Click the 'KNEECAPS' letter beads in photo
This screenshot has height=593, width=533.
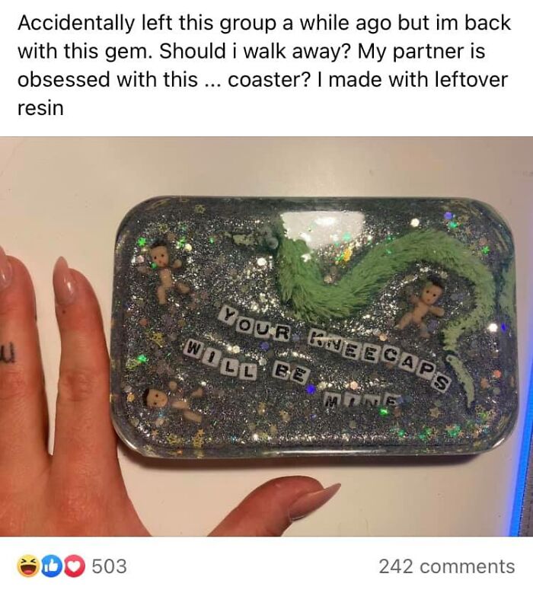379,358
